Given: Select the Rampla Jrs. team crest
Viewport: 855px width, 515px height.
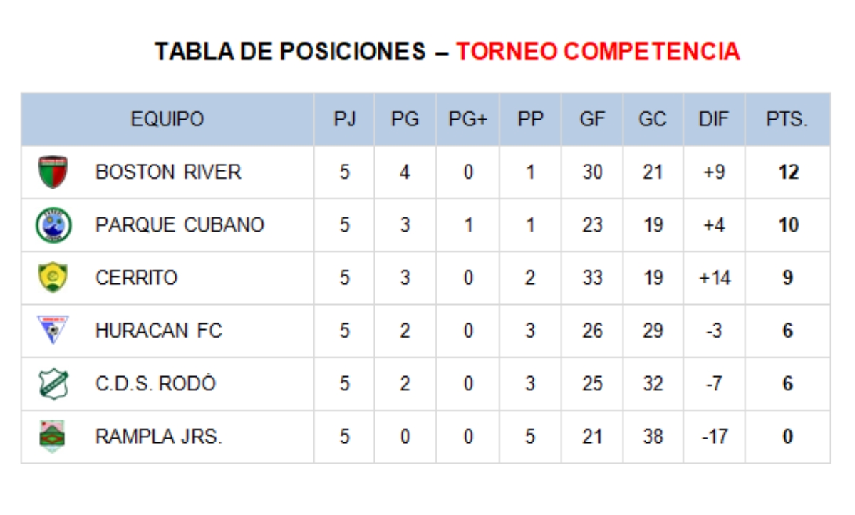Looking at the screenshot, I should click(x=52, y=436).
